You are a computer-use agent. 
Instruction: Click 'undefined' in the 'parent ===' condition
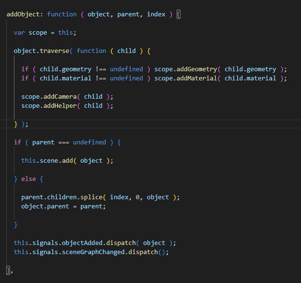(x=89, y=142)
